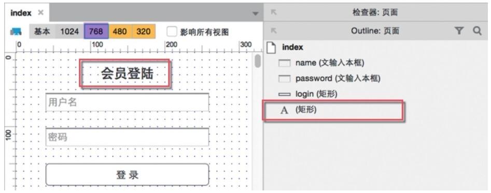The height and width of the screenshot is (193, 491).
Task: Click the 用户名 input field
Action: 127,102
